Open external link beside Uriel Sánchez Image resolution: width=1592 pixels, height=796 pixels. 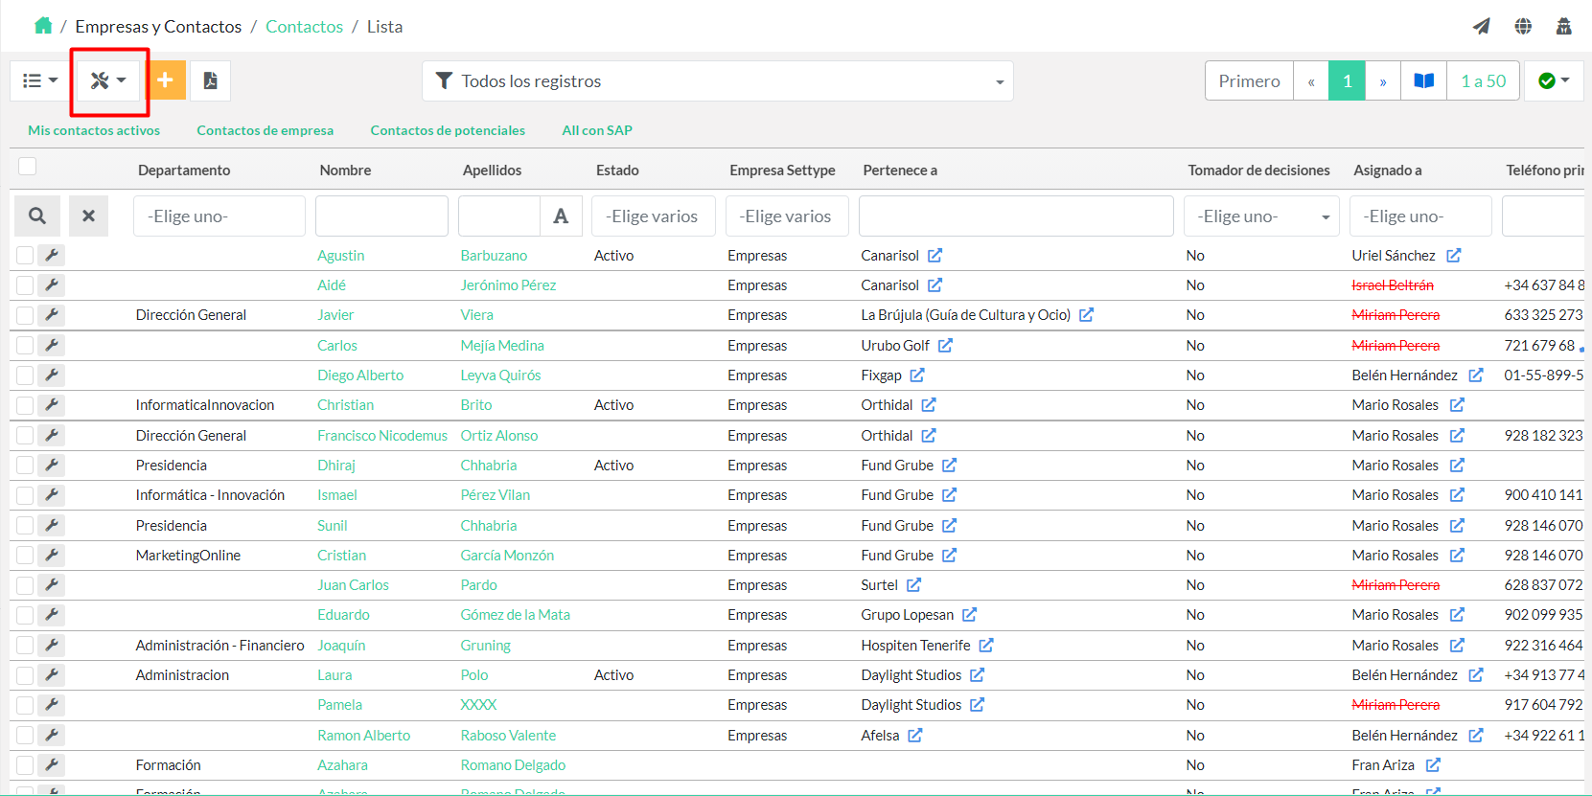(x=1453, y=255)
